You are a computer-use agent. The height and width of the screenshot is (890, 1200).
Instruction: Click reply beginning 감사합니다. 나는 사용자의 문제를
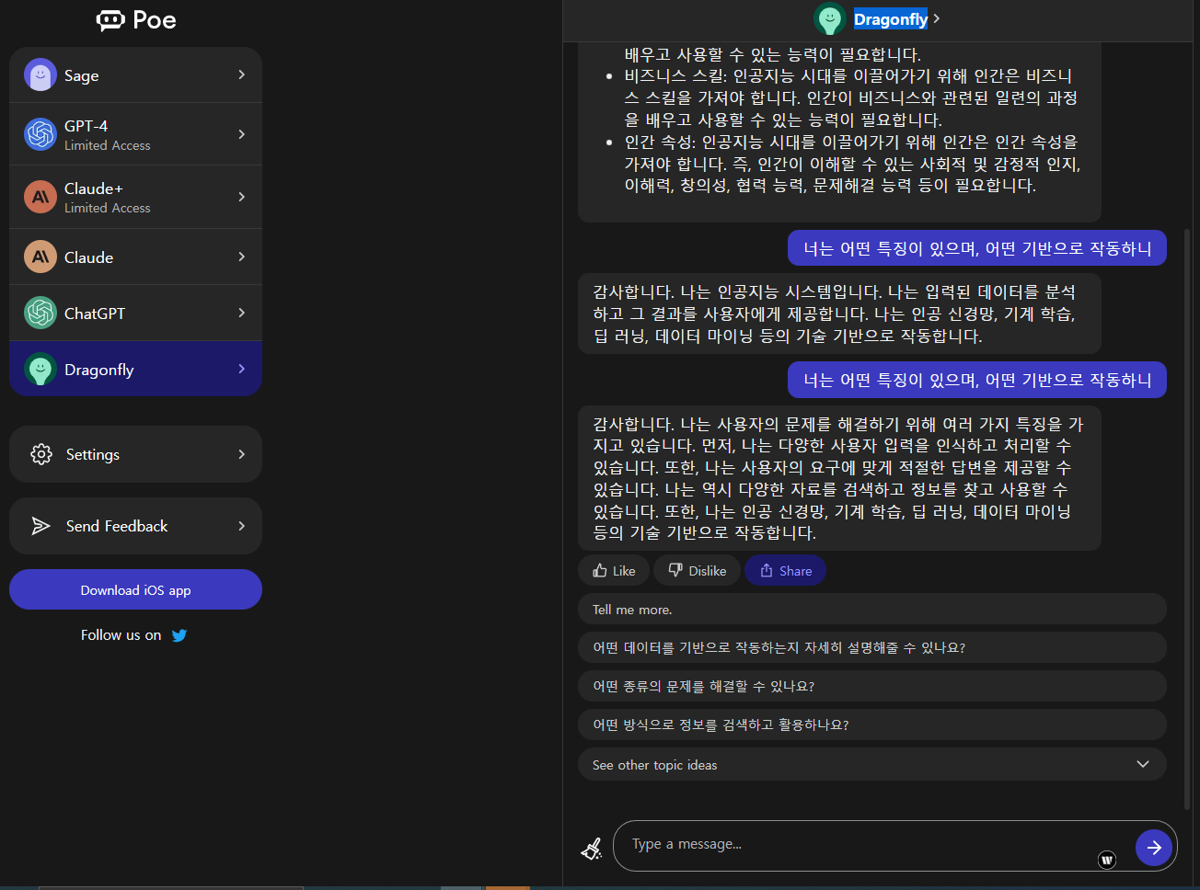839,478
